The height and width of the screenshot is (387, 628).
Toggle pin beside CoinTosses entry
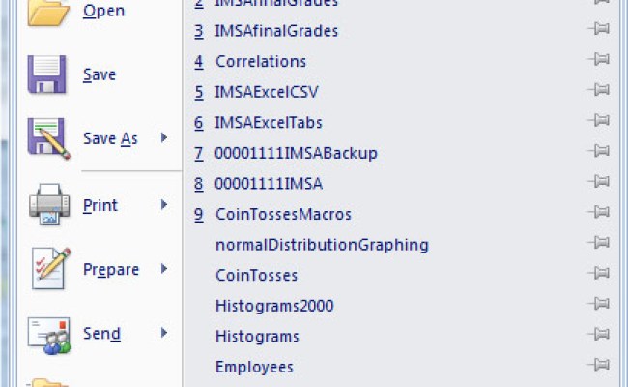coord(599,273)
